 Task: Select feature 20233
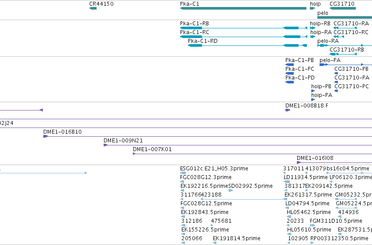pyautogui.click(x=289, y=226)
